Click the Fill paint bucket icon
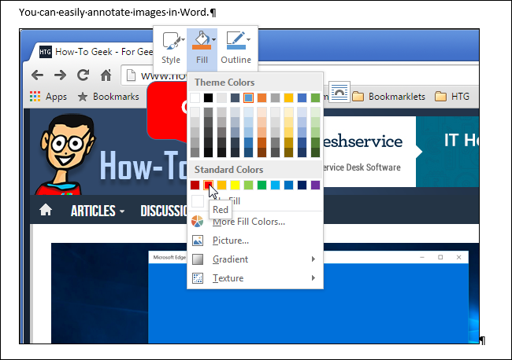This screenshot has width=512, height=360. click(x=201, y=40)
